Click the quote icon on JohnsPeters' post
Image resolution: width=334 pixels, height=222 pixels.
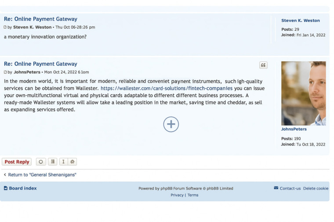pyautogui.click(x=263, y=65)
